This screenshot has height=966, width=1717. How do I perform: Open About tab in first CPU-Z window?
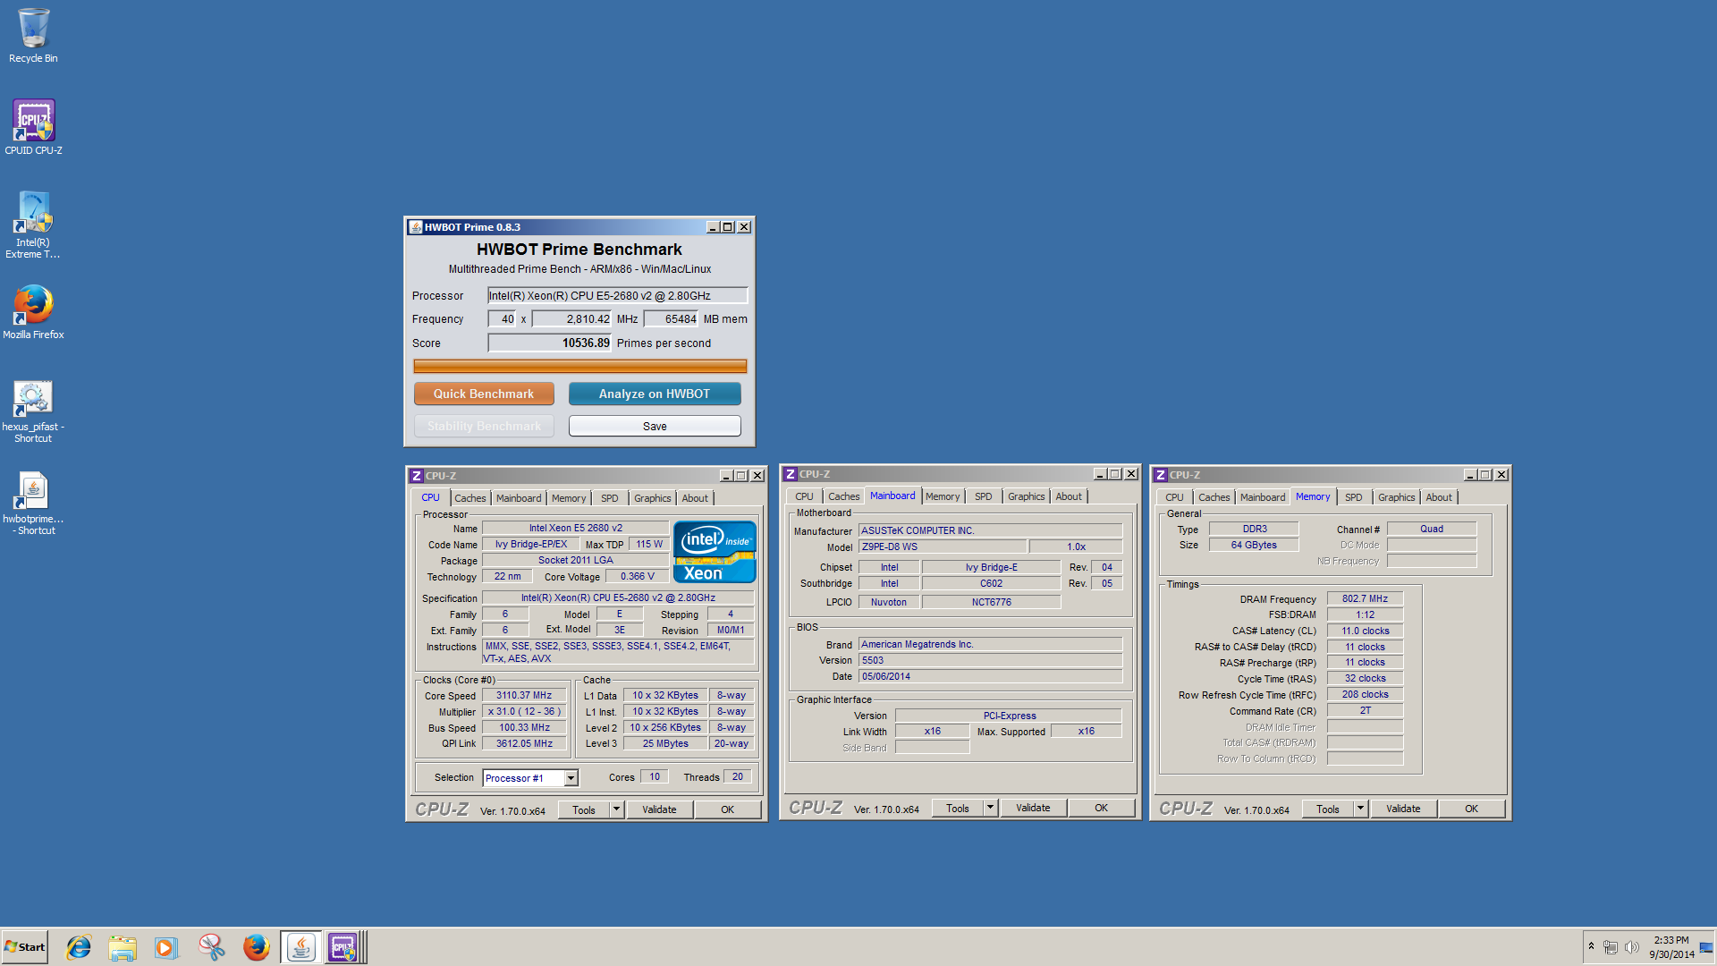click(695, 498)
